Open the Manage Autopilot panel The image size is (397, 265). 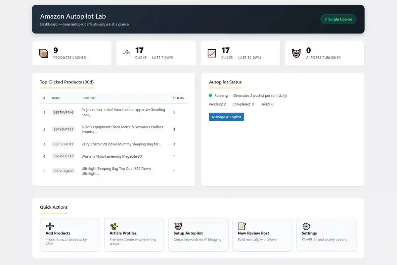click(x=226, y=117)
